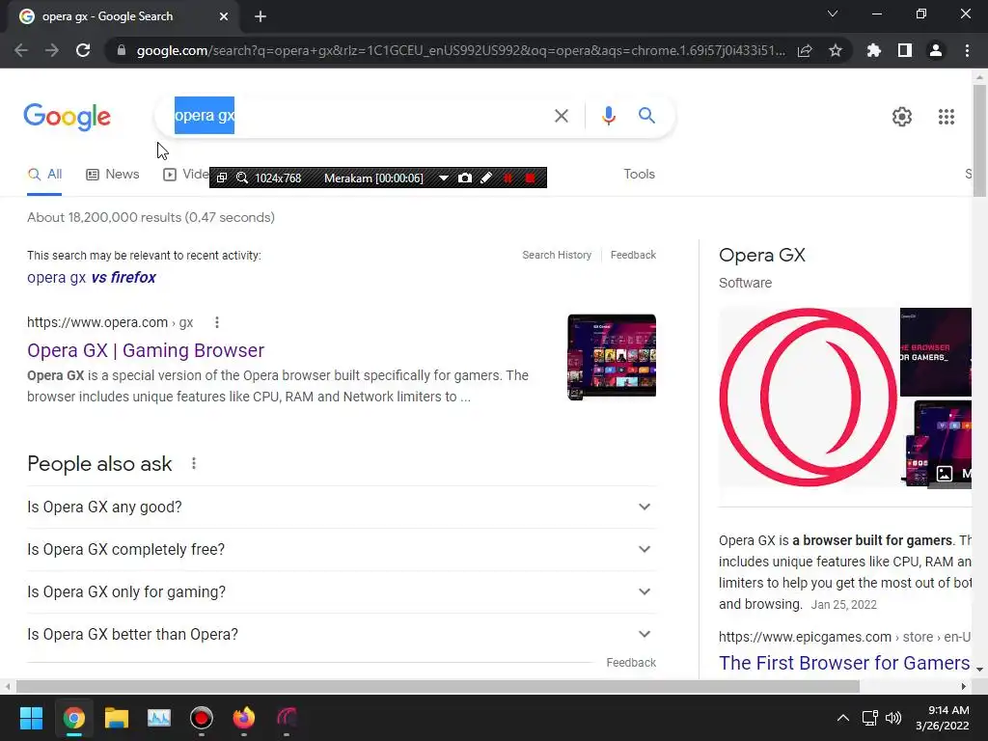Expand "Is Opera GX better than Opera?"

pyautogui.click(x=342, y=635)
